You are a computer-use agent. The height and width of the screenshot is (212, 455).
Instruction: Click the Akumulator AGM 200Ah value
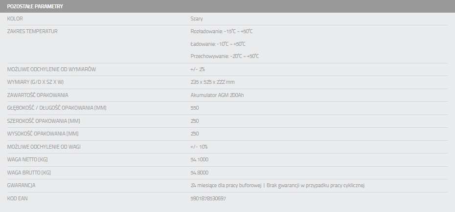point(217,95)
